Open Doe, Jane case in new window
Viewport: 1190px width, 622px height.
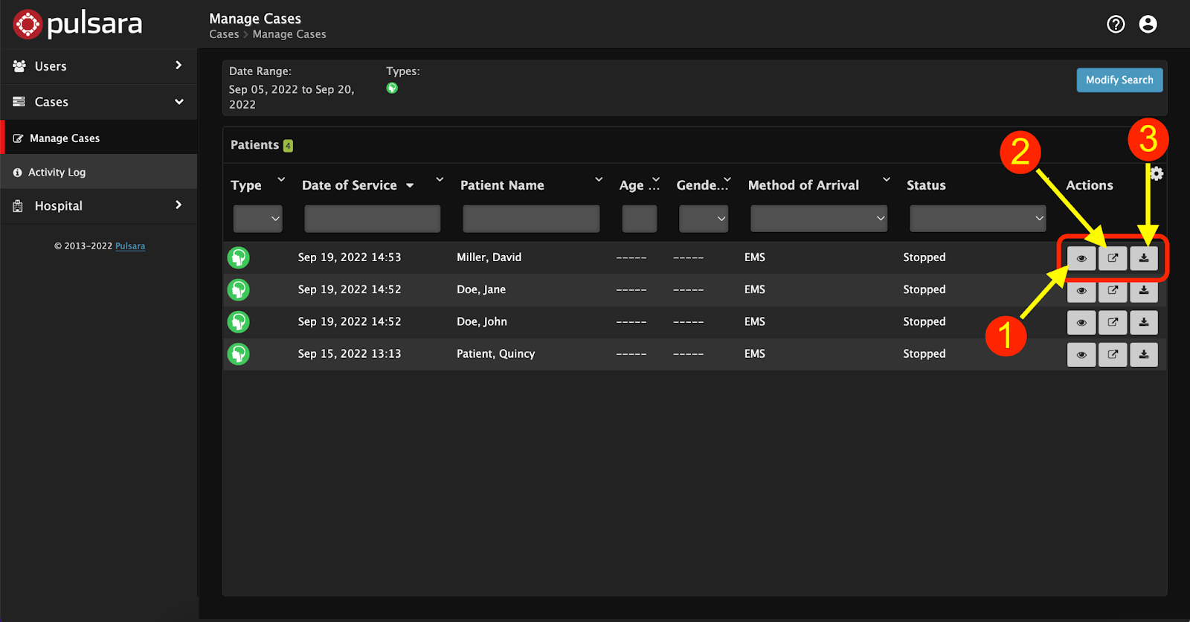[1113, 290]
